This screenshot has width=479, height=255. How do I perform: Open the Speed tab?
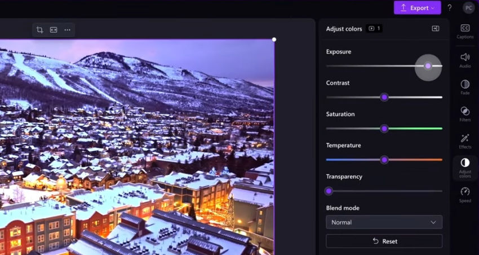click(x=465, y=195)
